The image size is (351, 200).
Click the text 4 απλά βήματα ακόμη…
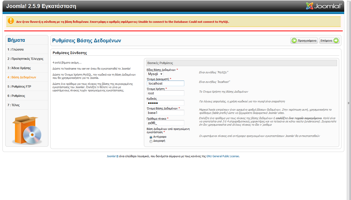[67, 63]
